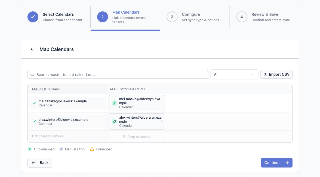Screen dimensions: 320x177
Task: Click Choose from each tenant subtitle
Action: pyautogui.click(x=63, y=20)
